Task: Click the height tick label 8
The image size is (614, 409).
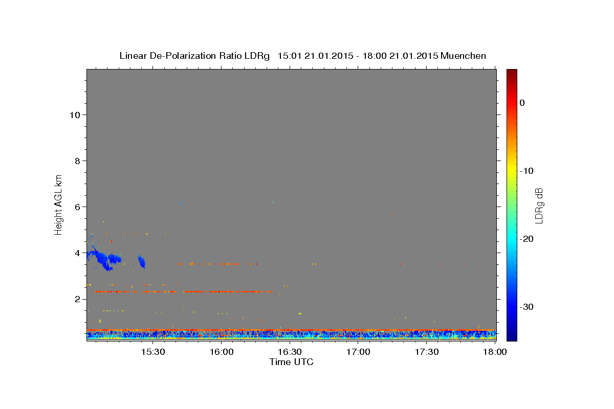Action: tap(77, 161)
